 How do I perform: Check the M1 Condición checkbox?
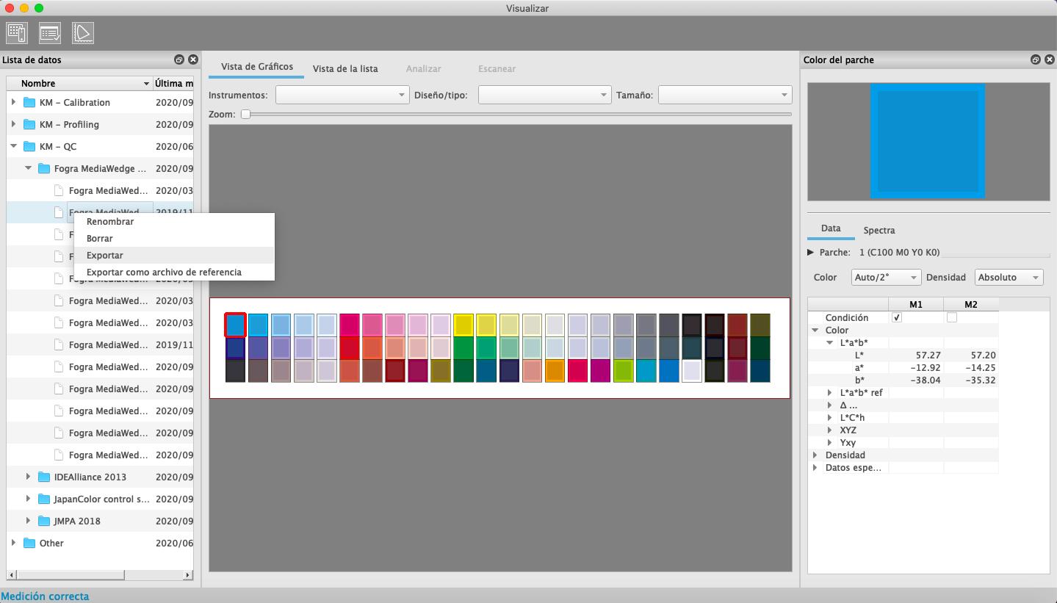[x=896, y=317]
